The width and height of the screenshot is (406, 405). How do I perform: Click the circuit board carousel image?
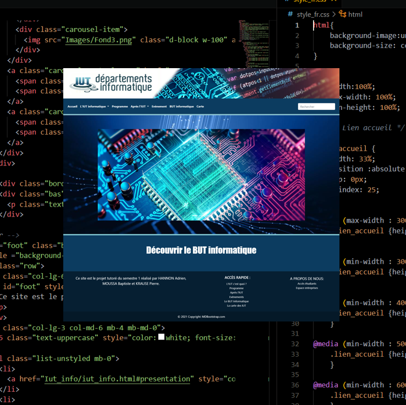[201, 175]
